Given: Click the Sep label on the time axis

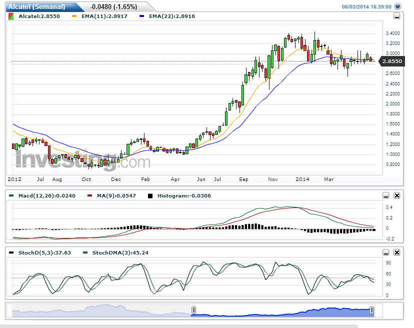Looking at the screenshot, I should [243, 179].
